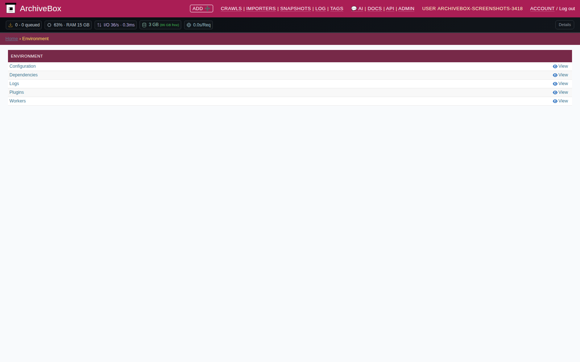The width and height of the screenshot is (580, 362).
Task: Click the green plus icon in ADD
Action: 207,8
